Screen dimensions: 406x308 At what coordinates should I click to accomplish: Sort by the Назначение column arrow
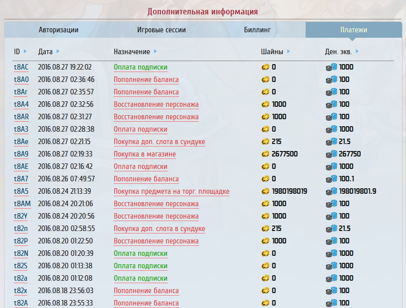coord(155,51)
